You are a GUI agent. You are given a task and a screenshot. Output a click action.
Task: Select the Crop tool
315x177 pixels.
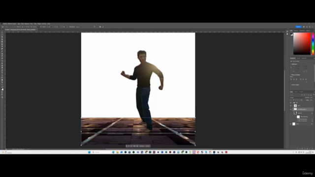(x=2, y=42)
